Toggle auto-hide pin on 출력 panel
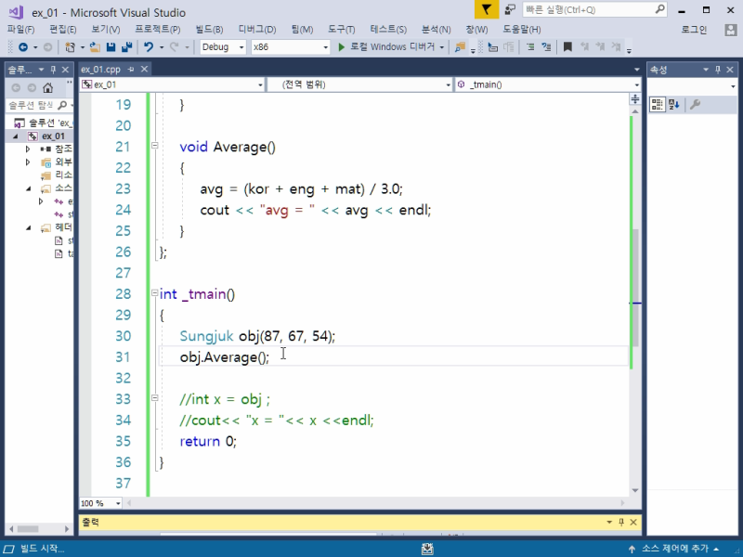This screenshot has width=743, height=557. click(621, 522)
